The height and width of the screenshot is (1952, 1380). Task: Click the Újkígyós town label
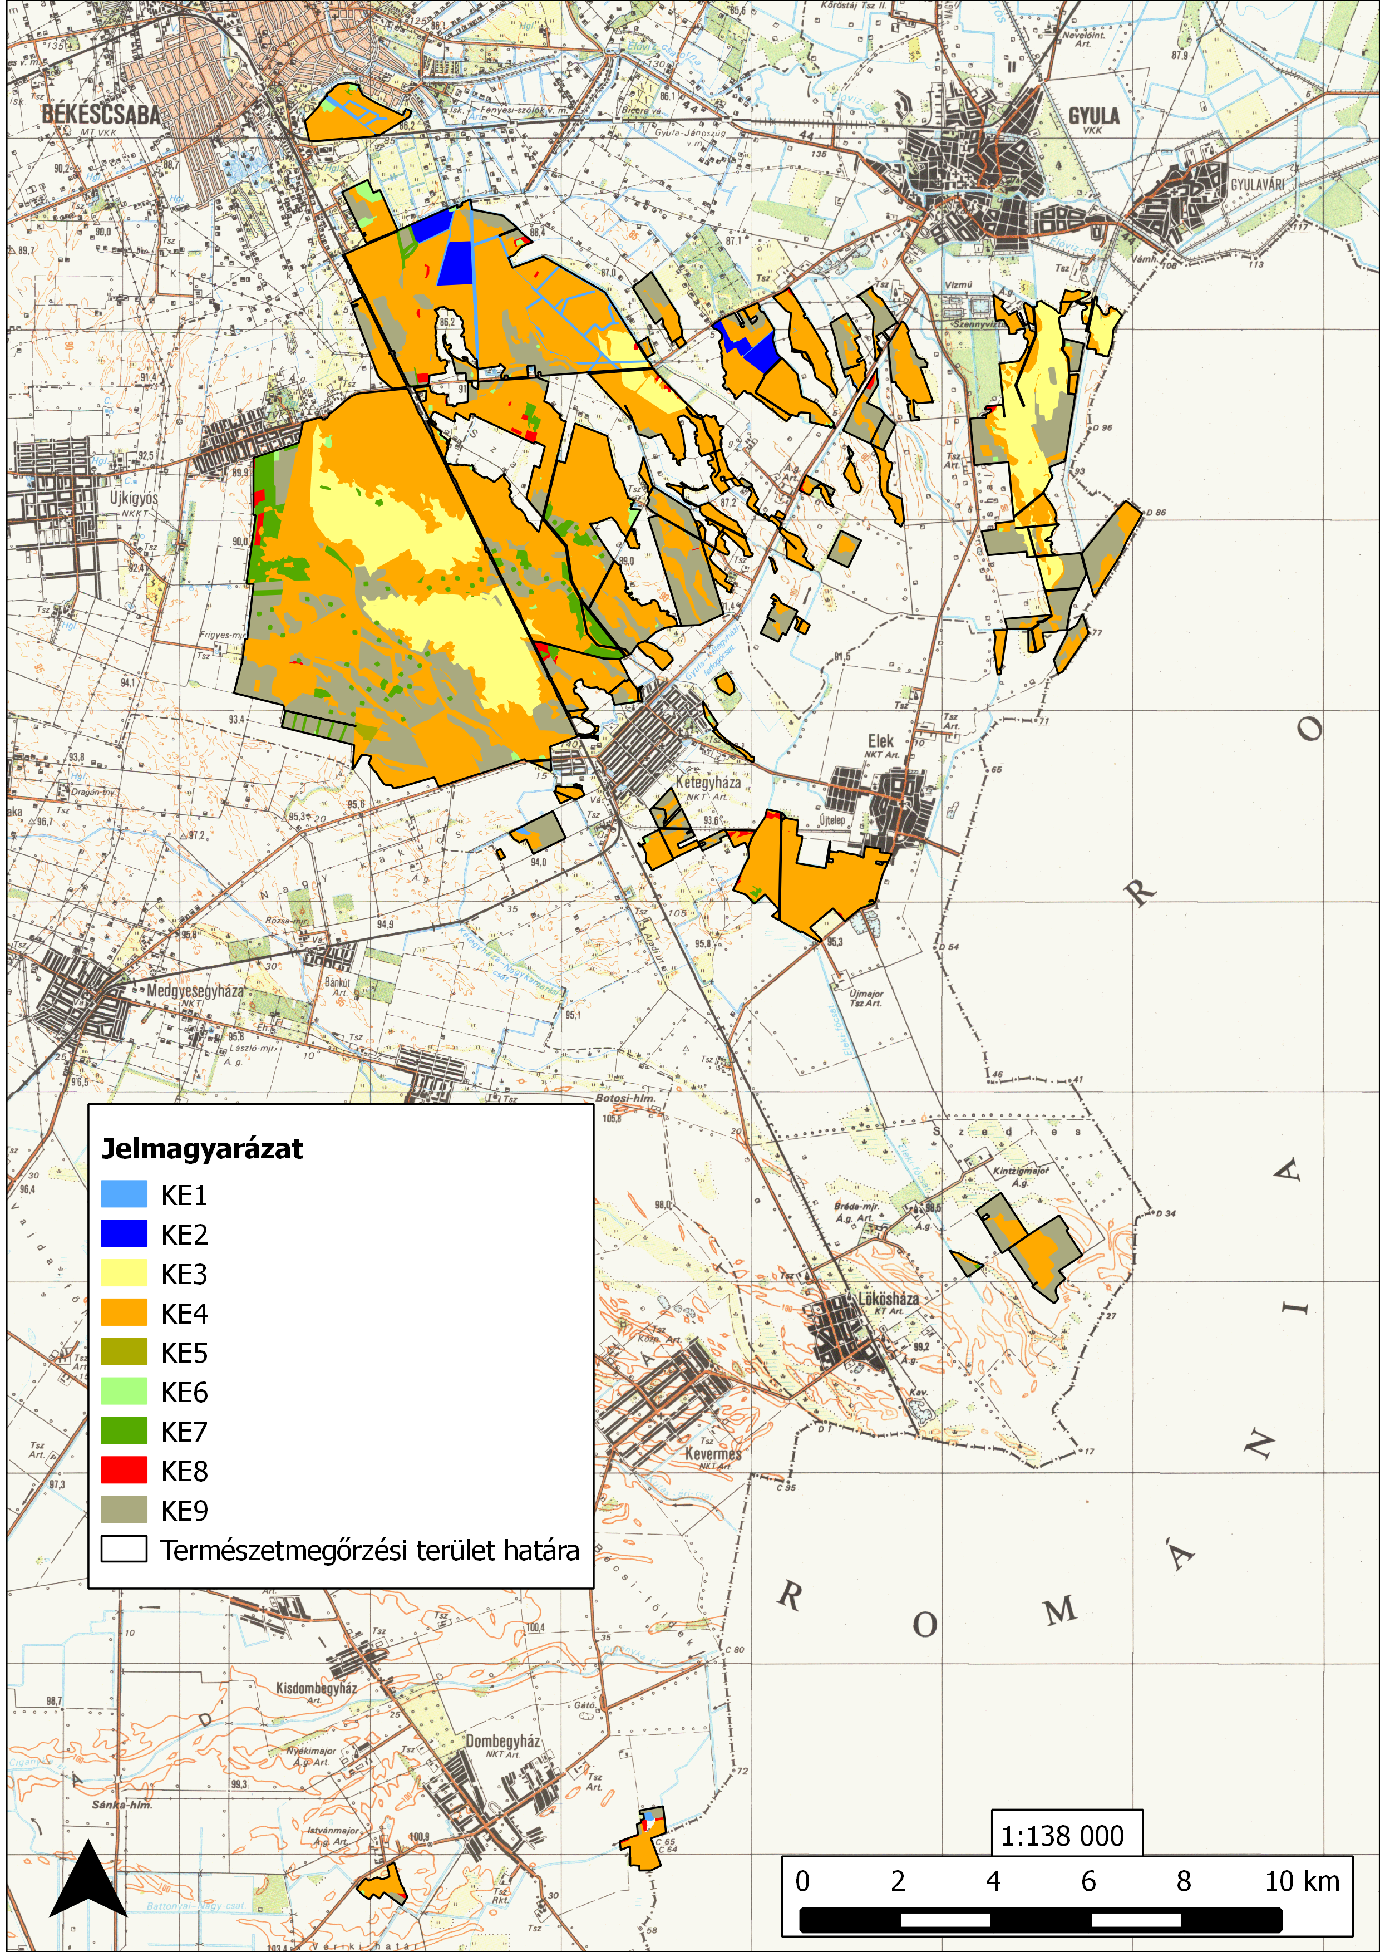(134, 498)
